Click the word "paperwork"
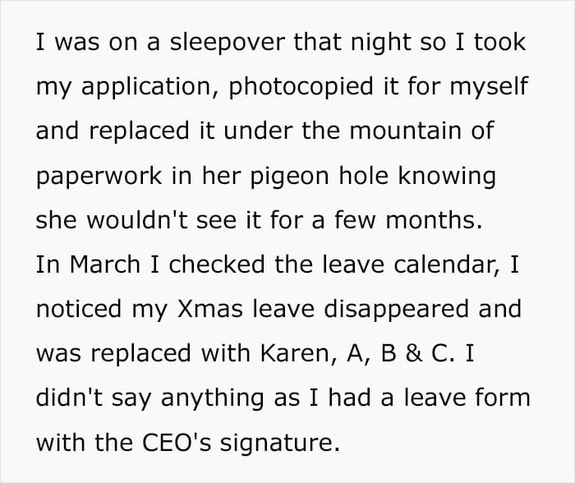Screen dimensions: 575x483 click(99, 177)
